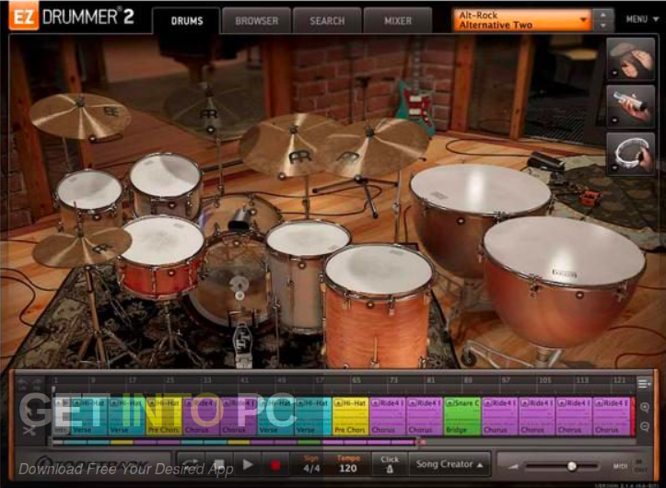Hit the red snare drum

pyautogui.click(x=163, y=240)
